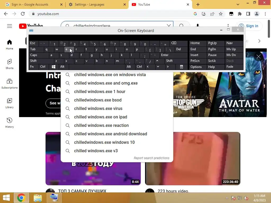The height and width of the screenshot is (203, 271).
Task: Open Shorts in YouTube sidebar
Action: pyautogui.click(x=10, y=64)
